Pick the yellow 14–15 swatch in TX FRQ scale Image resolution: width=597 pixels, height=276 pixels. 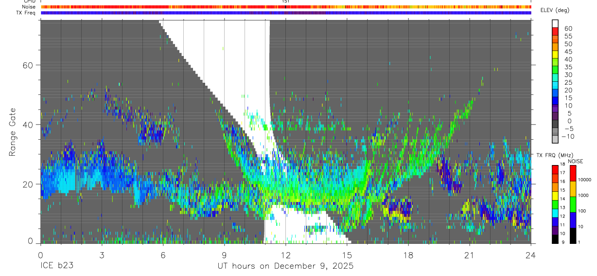[555, 196]
